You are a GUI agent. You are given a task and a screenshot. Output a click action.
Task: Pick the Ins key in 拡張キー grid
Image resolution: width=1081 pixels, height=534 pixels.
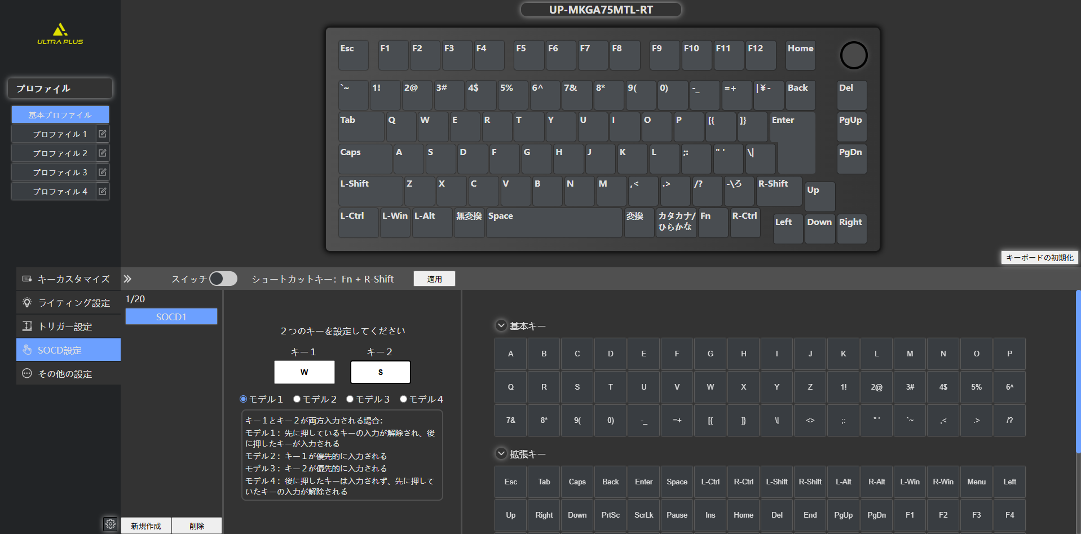coord(711,515)
